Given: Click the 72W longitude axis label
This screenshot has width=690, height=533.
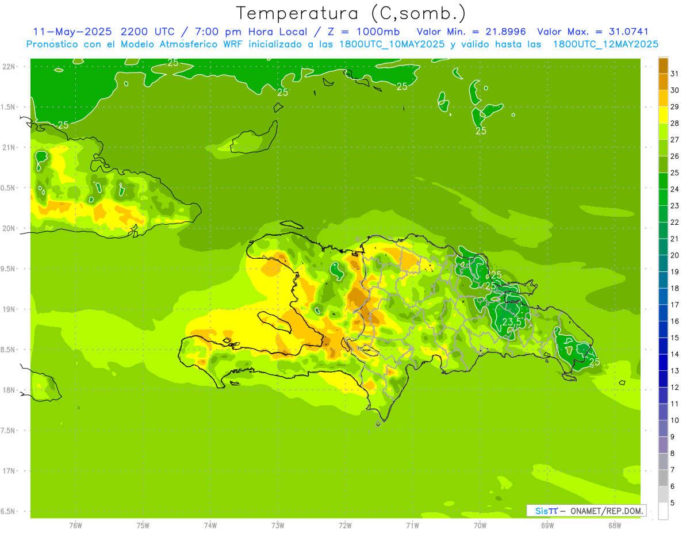Looking at the screenshot, I should point(345,525).
